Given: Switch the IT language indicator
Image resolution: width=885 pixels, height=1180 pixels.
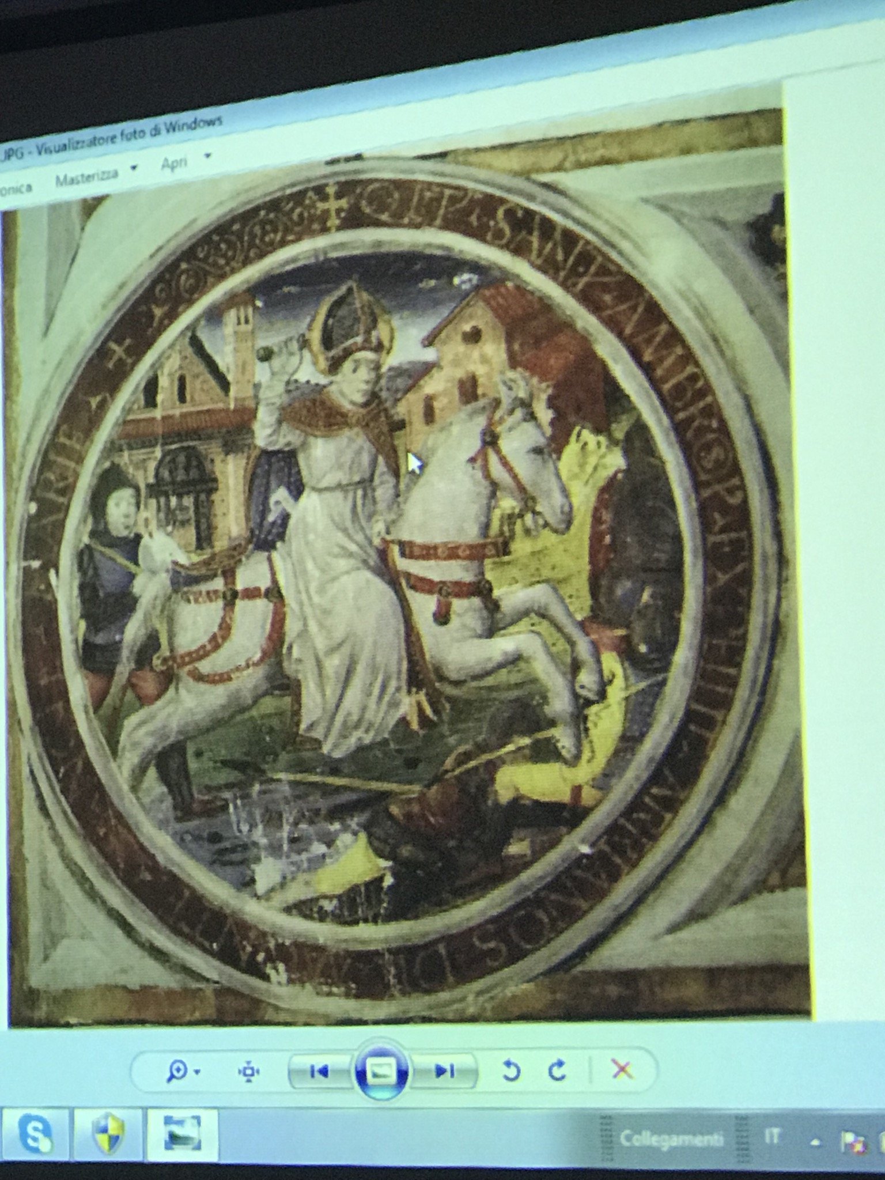Looking at the screenshot, I should (x=773, y=1136).
